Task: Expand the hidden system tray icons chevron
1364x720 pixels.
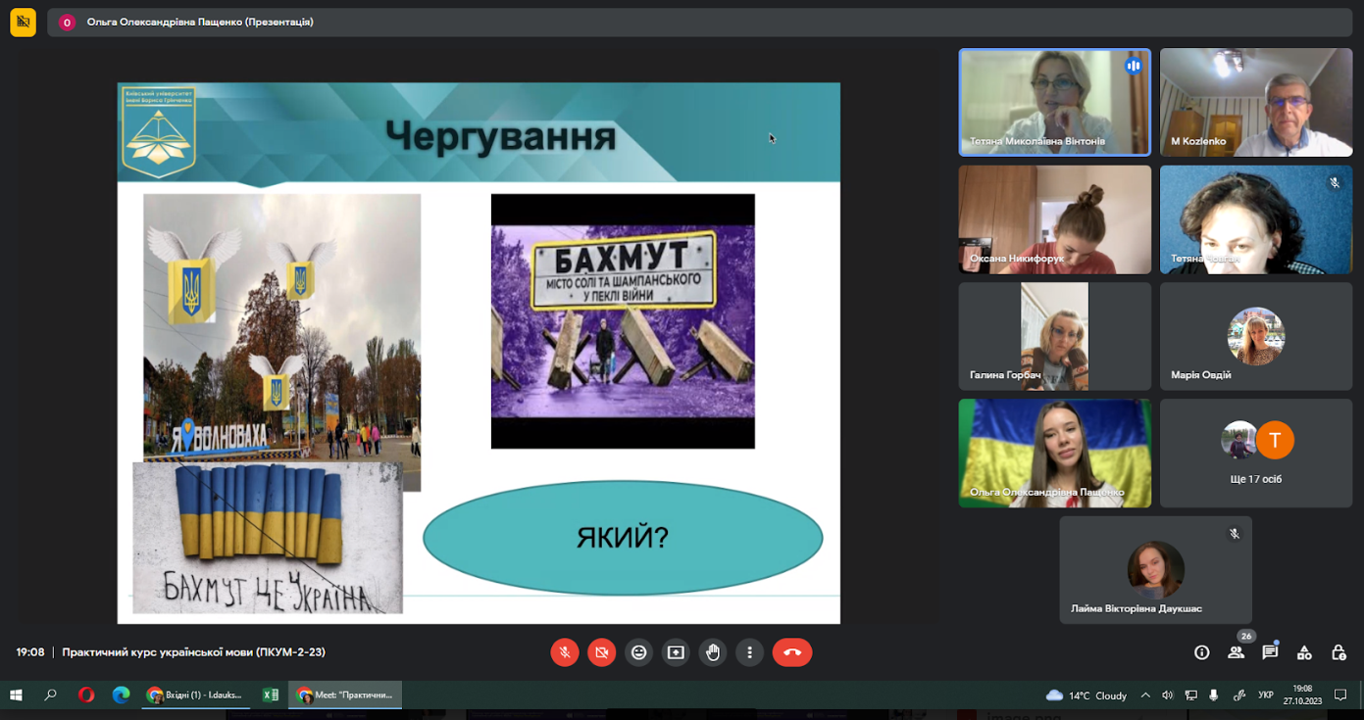Action: [1145, 696]
